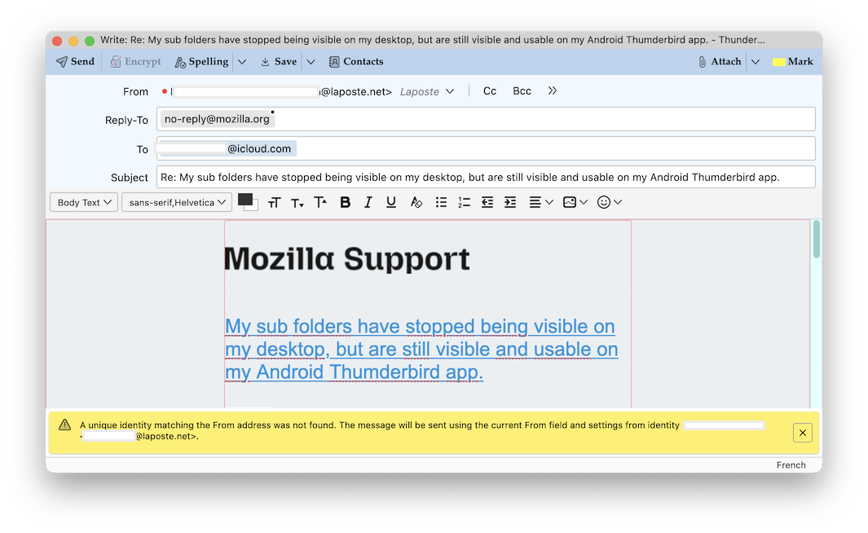Click the Reply-To label
The height and width of the screenshot is (533, 868).
tap(126, 120)
